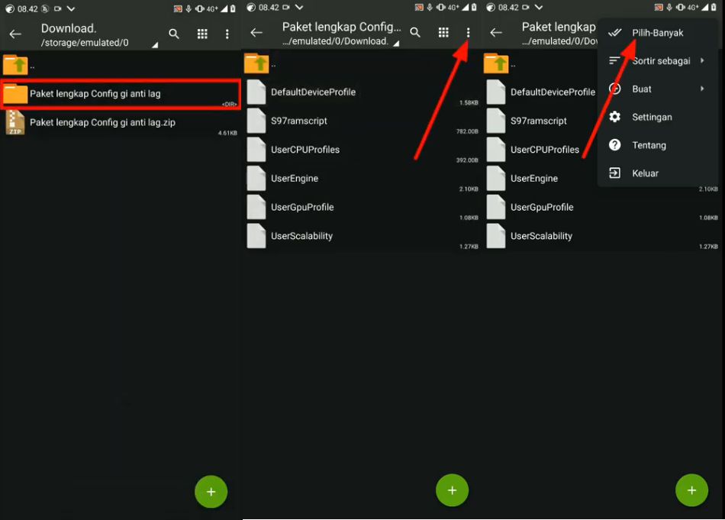Open three-dot menu in middle screen
Viewport: 725px width, 520px height.
[468, 32]
